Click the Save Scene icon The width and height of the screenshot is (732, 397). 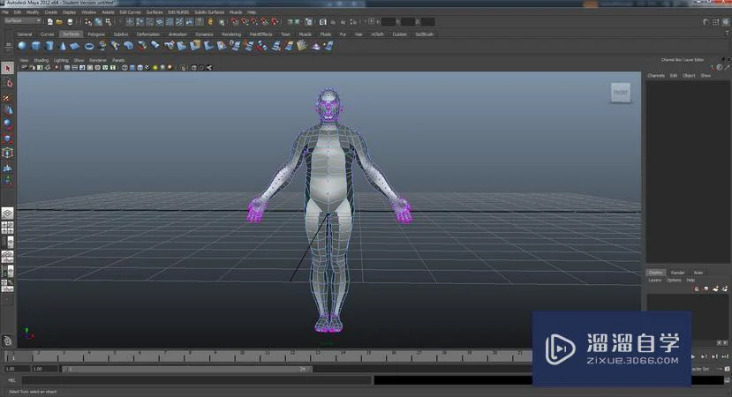(70, 22)
